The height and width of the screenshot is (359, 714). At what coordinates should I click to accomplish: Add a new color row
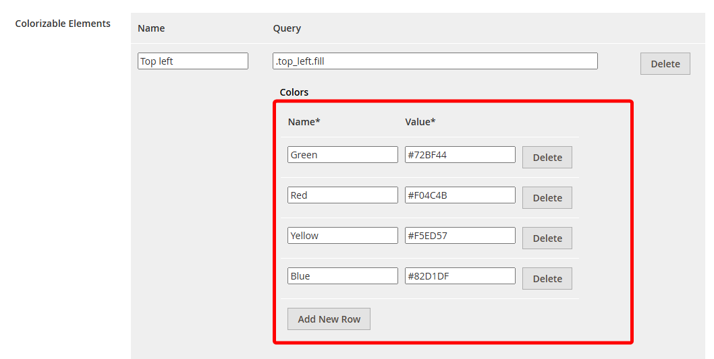click(329, 319)
